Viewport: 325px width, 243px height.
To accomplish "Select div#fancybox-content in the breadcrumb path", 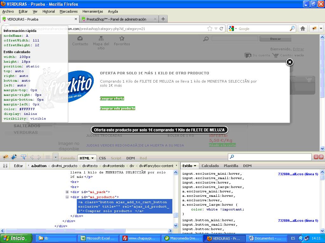I will point(156,166).
